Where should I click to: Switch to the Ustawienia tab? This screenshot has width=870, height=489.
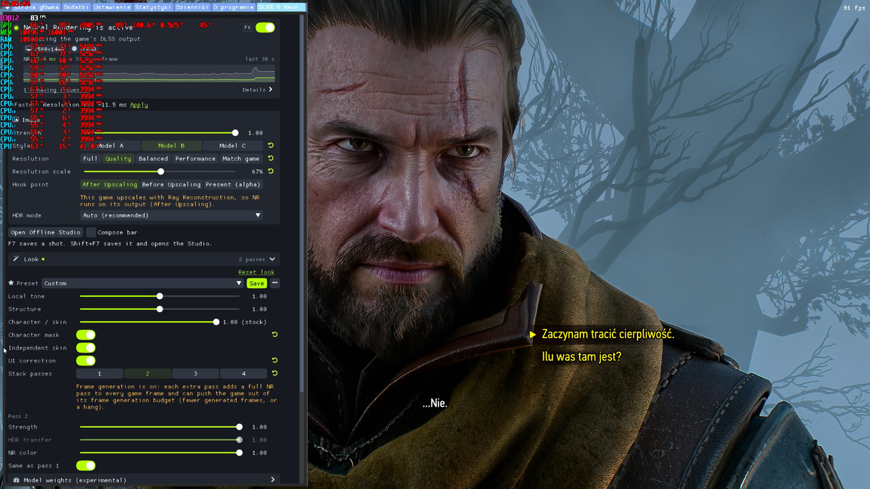(112, 7)
